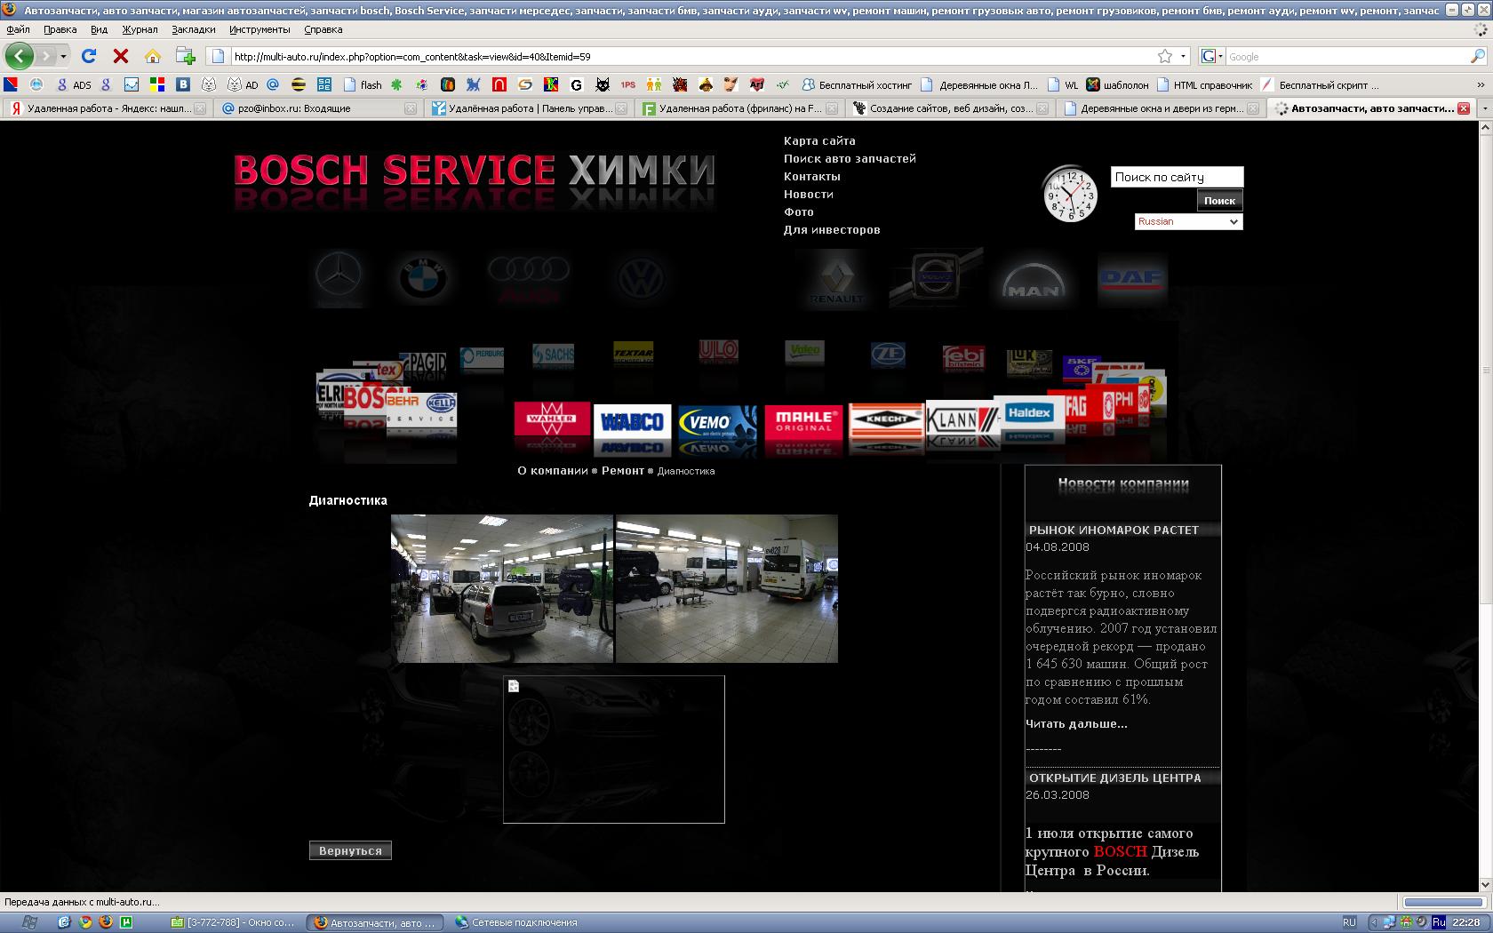Switch to the Удаленная работа - Яндекс tab
Viewport: 1493px width, 933px height.
click(x=108, y=108)
